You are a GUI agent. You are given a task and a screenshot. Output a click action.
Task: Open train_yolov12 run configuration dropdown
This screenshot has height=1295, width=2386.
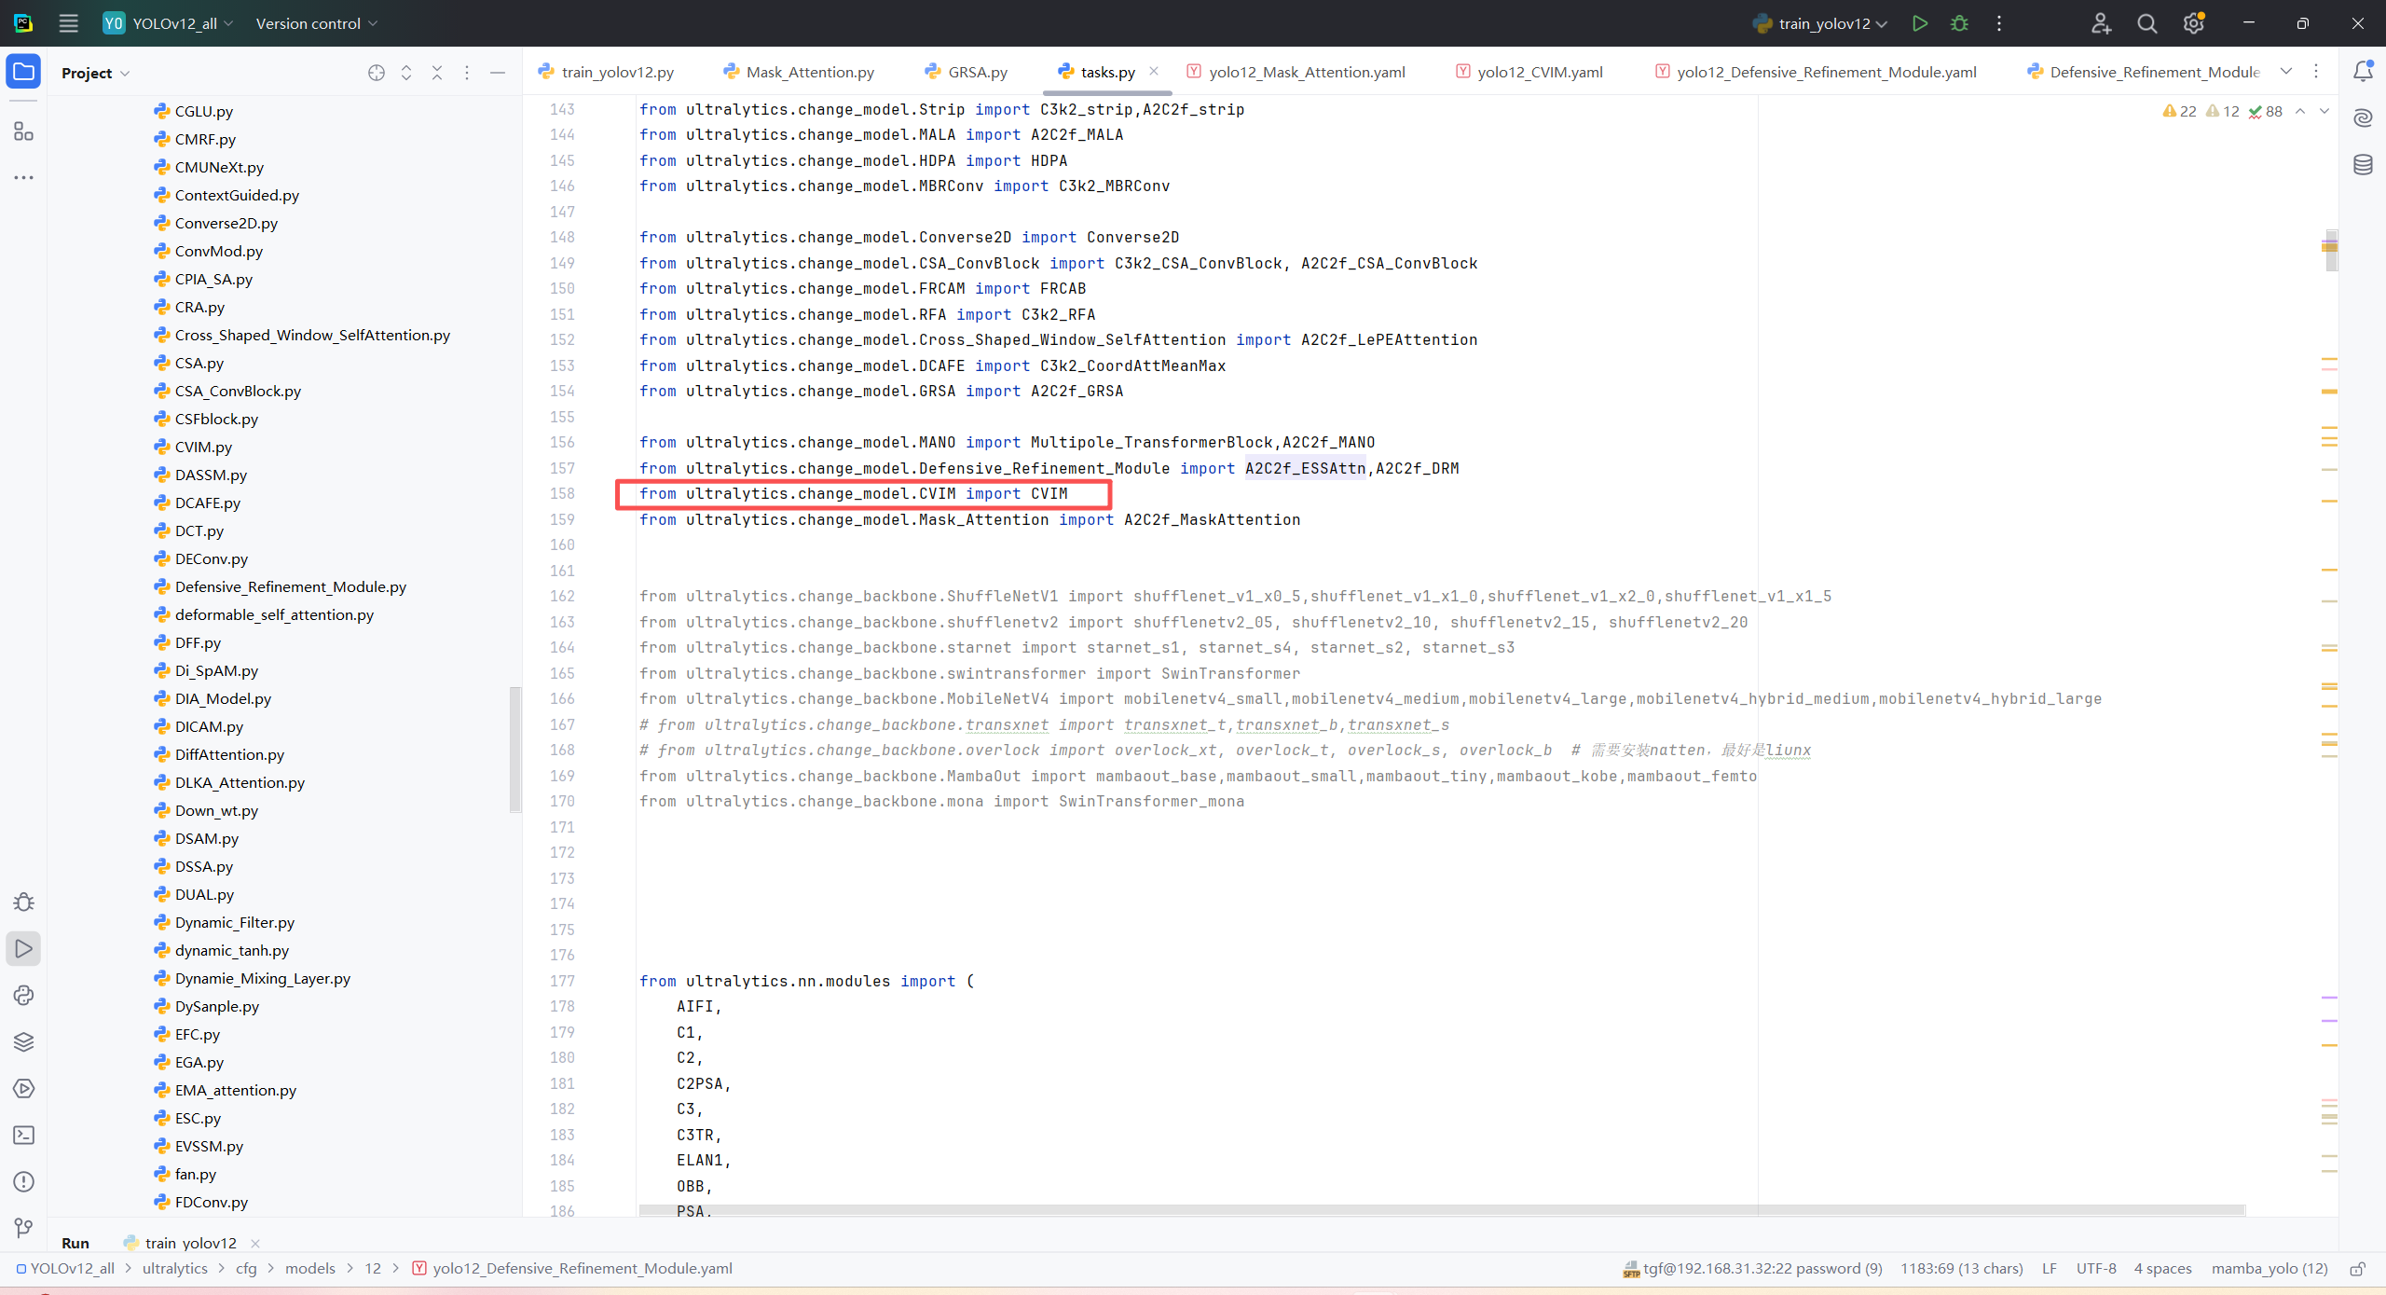coord(1822,23)
